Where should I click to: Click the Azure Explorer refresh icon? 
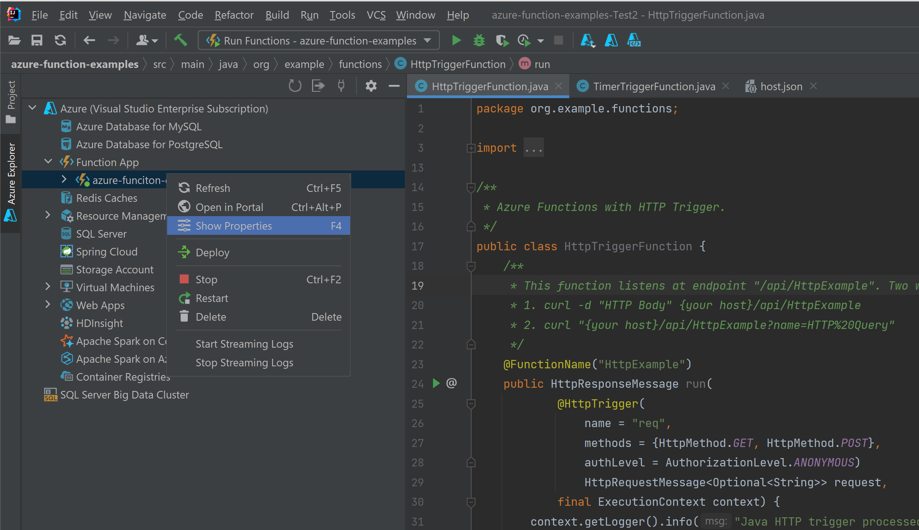click(295, 86)
